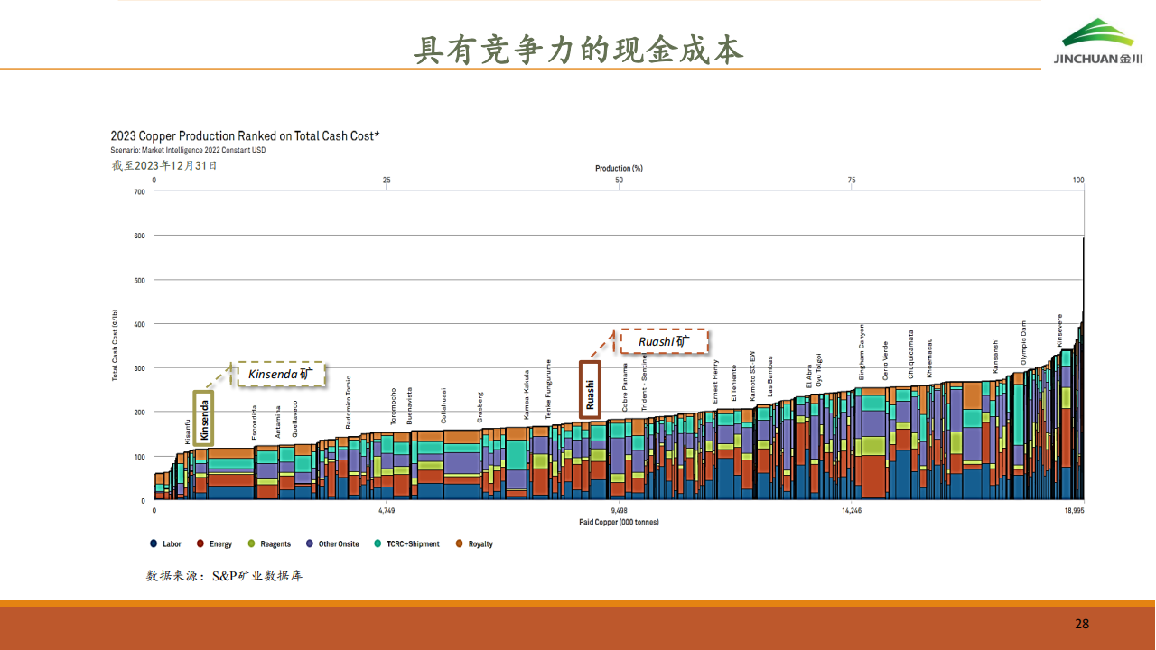Click the brown Royalty legend dot
This screenshot has width=1156, height=650.
(x=459, y=543)
